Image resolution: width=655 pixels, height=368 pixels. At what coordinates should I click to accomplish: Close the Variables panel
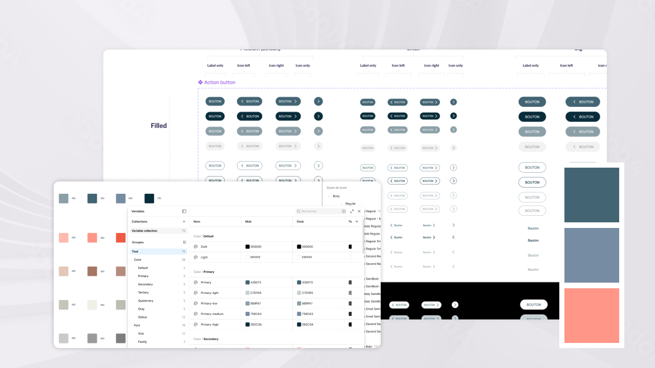click(359, 211)
